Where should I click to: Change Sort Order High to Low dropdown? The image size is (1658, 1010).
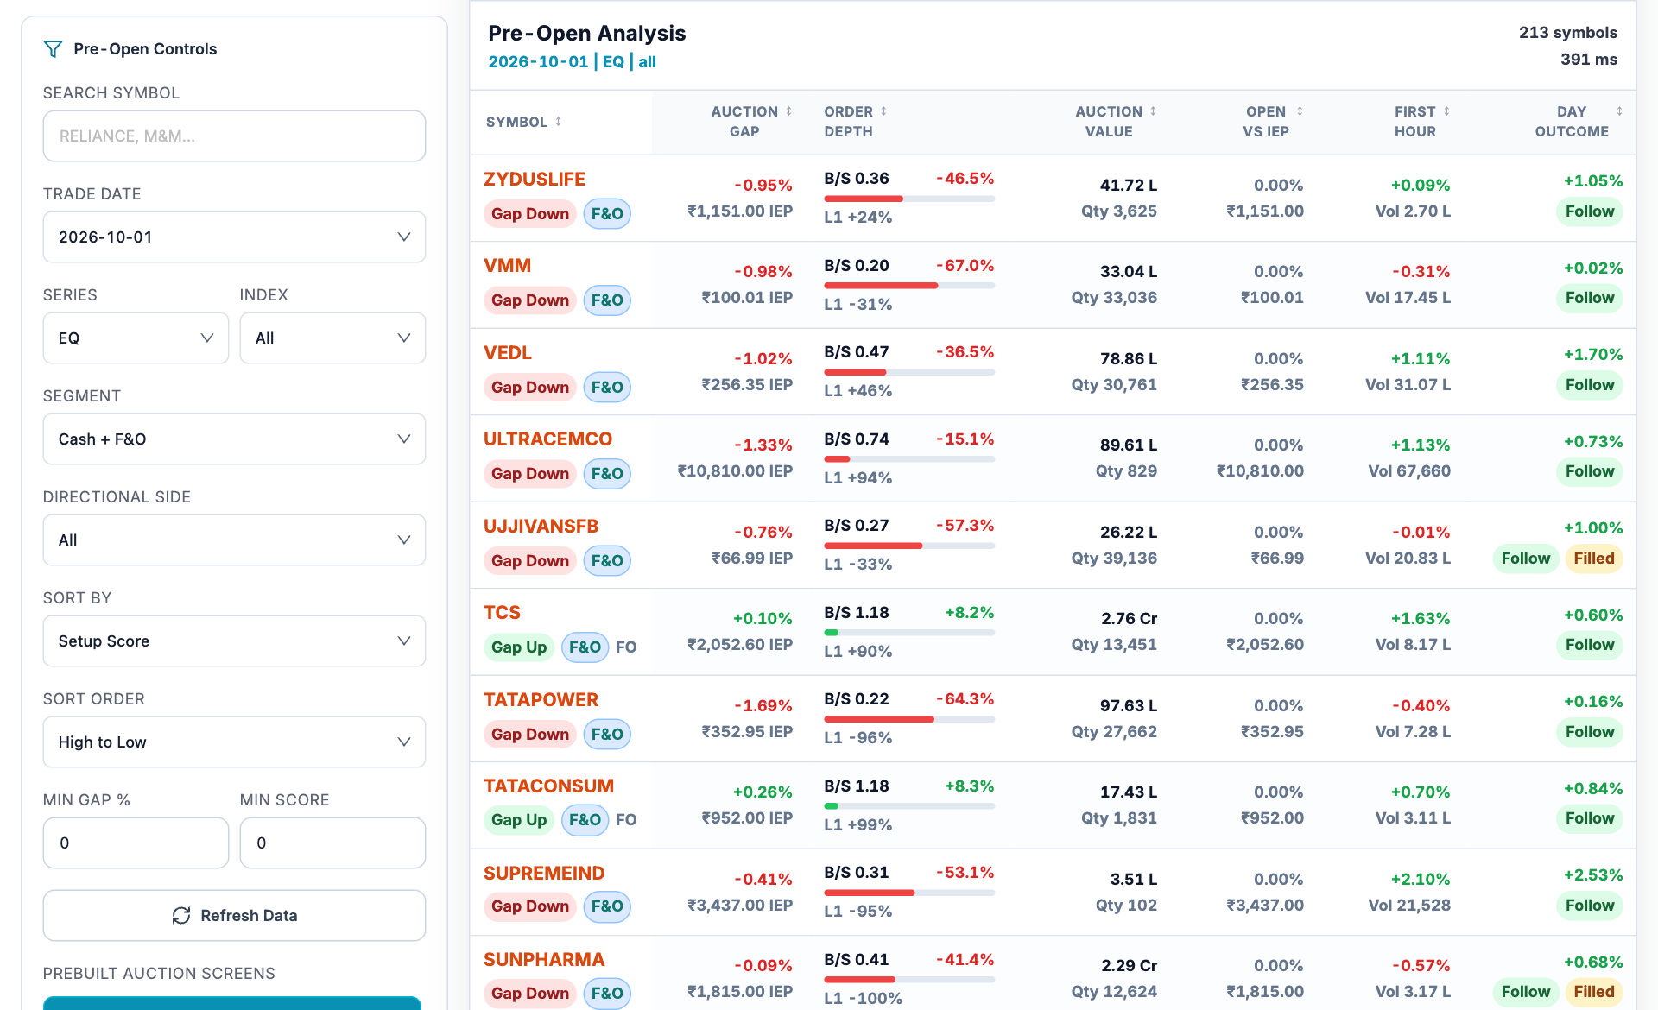234,742
